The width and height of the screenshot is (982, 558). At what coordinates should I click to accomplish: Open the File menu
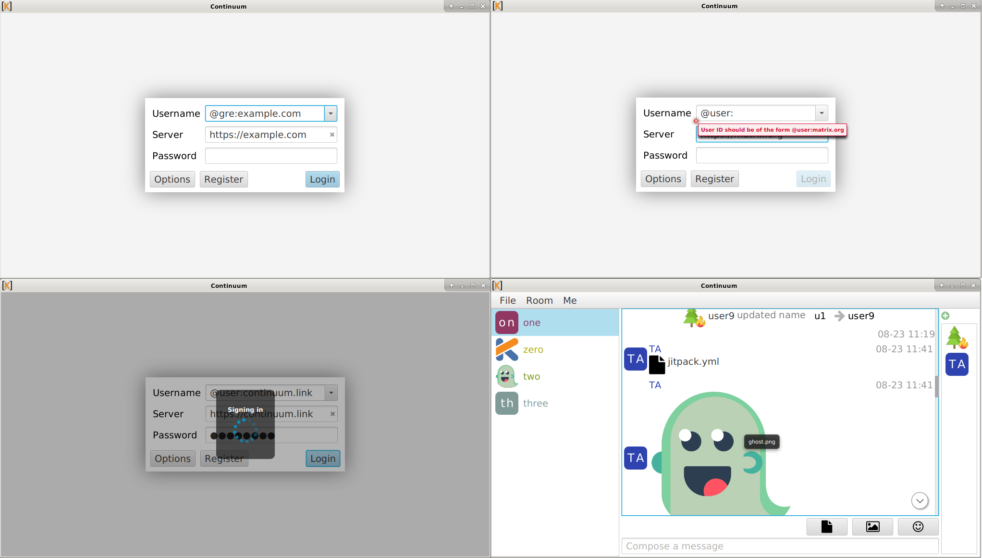pos(507,300)
